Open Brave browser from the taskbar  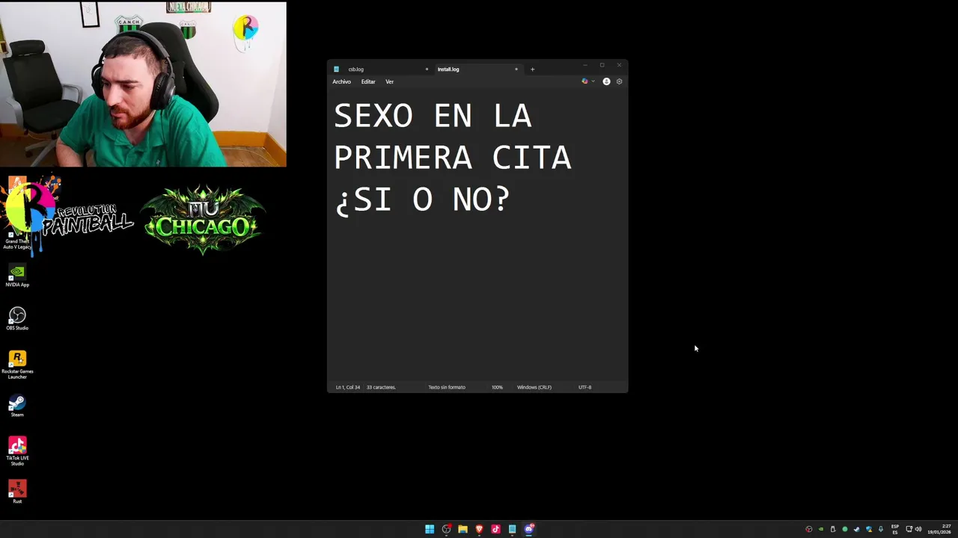tap(479, 529)
